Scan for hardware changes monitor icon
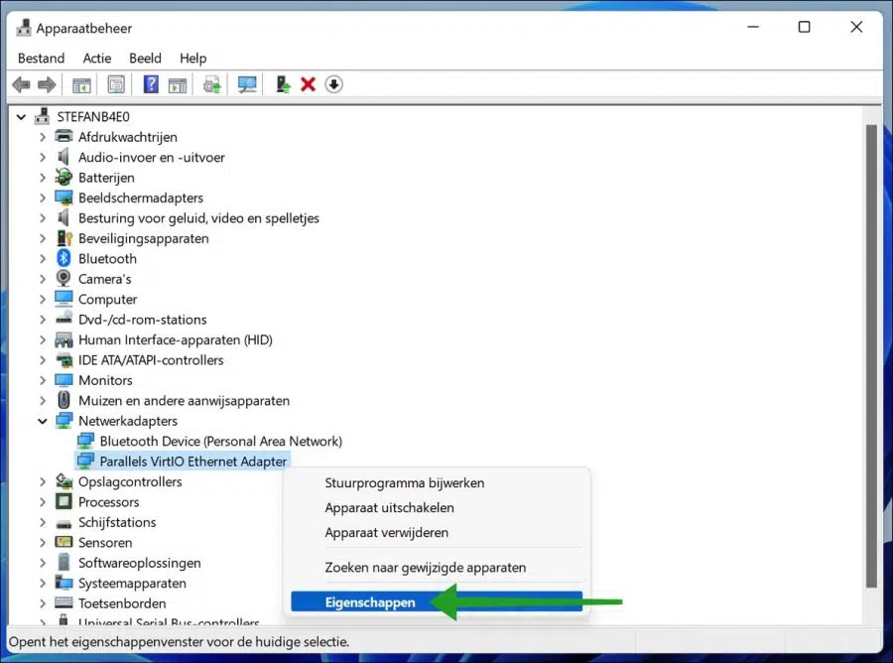 [247, 85]
